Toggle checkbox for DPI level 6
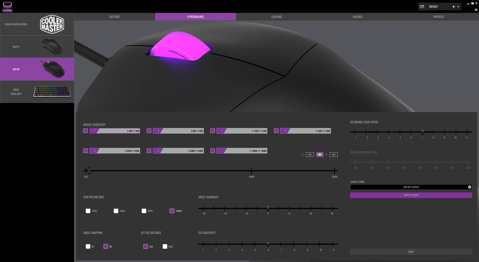Image resolution: width=479 pixels, height=262 pixels. coord(149,151)
